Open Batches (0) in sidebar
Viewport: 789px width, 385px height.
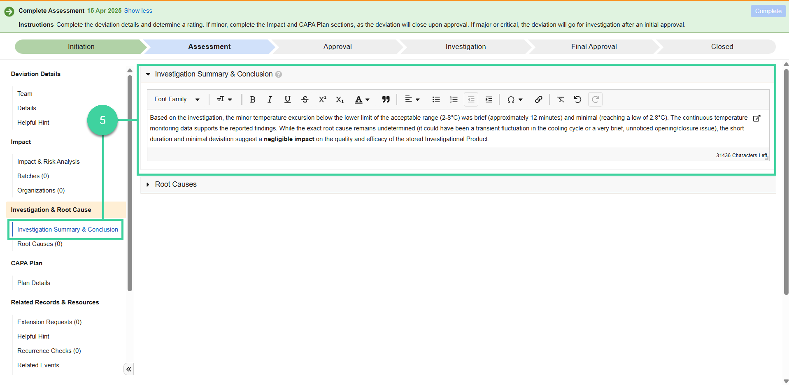(x=33, y=176)
